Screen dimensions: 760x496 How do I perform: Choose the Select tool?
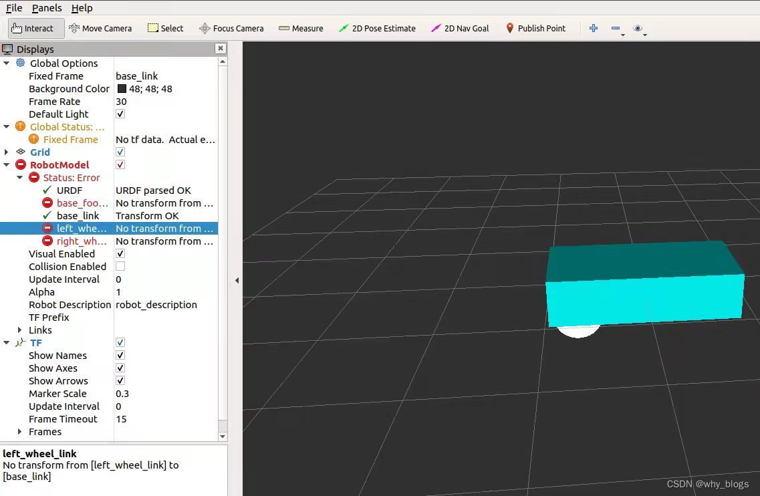coord(165,28)
